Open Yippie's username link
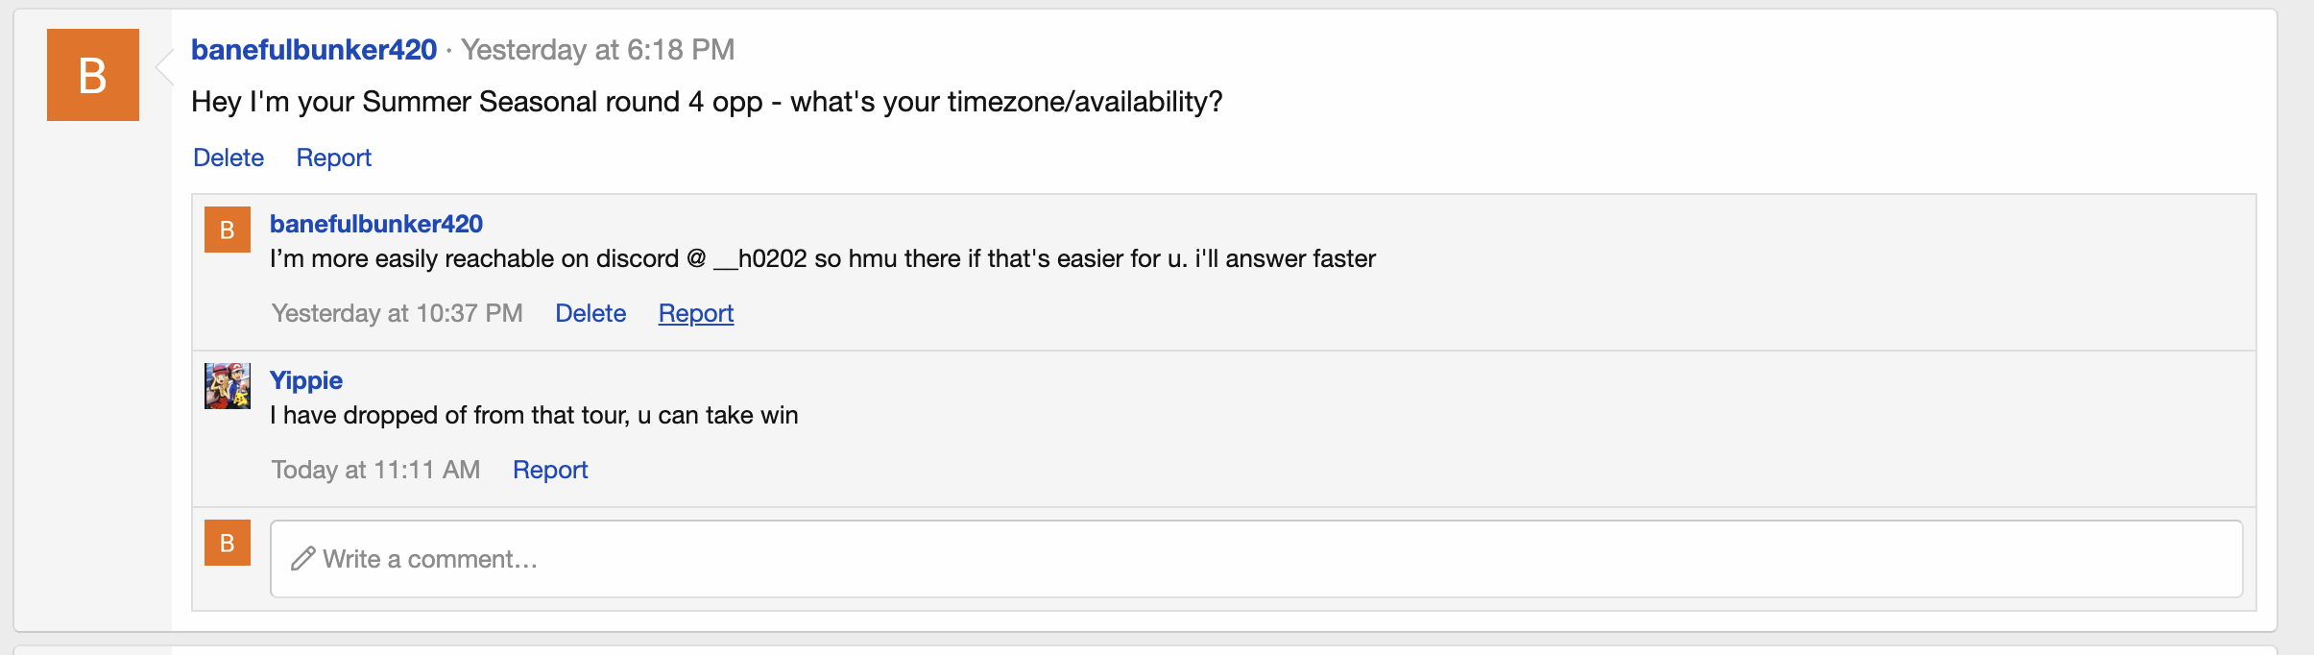The image size is (2314, 655). [x=305, y=380]
